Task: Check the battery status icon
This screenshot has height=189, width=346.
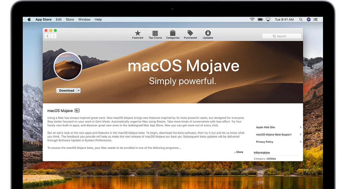Action: pos(260,19)
